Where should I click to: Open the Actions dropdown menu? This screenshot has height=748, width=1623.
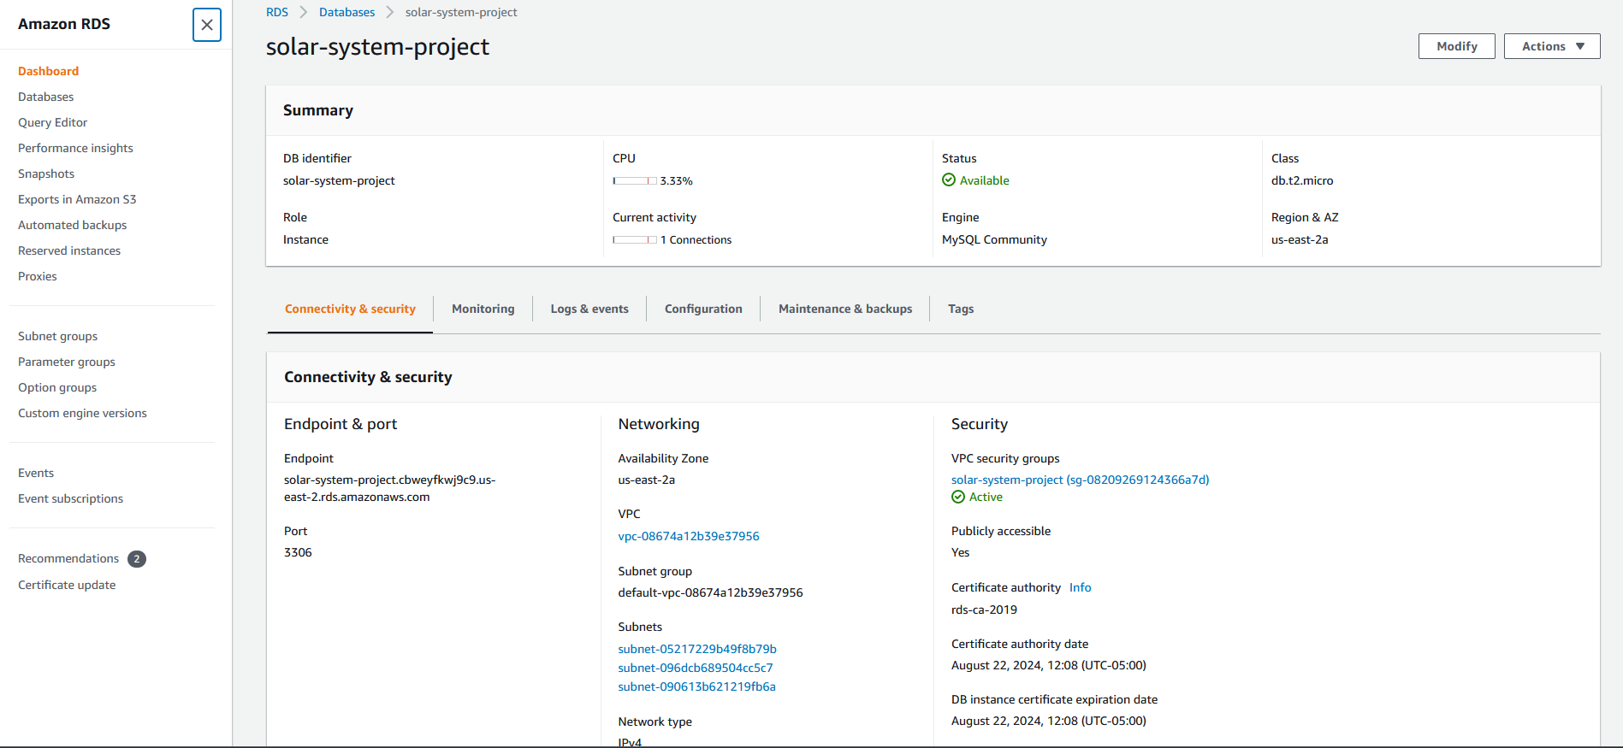click(x=1552, y=46)
